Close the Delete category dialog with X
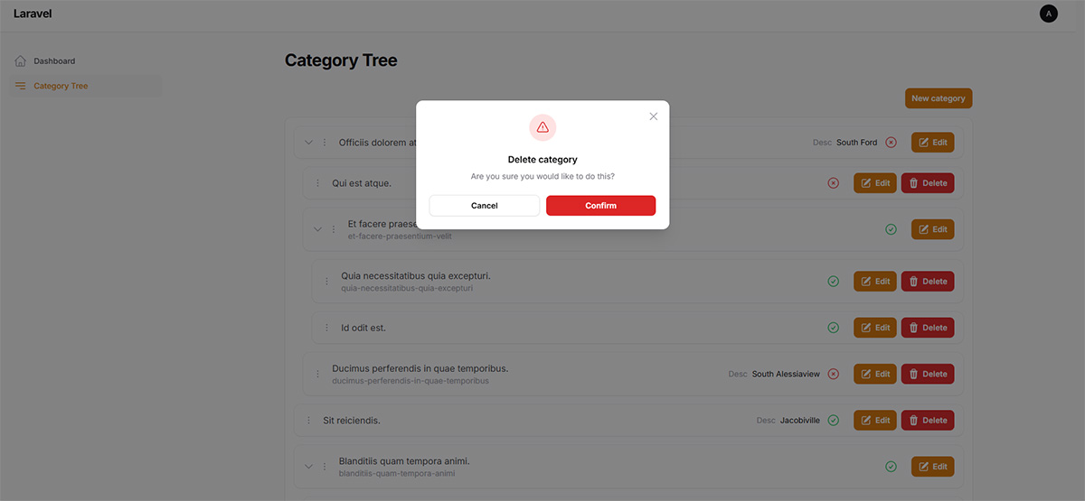Viewport: 1085px width, 501px height. click(x=654, y=116)
